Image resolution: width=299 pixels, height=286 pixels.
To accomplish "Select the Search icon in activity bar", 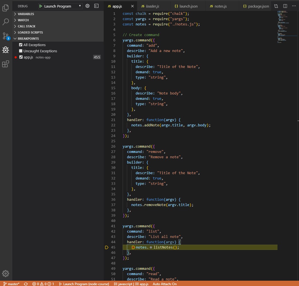I will pos(6,22).
